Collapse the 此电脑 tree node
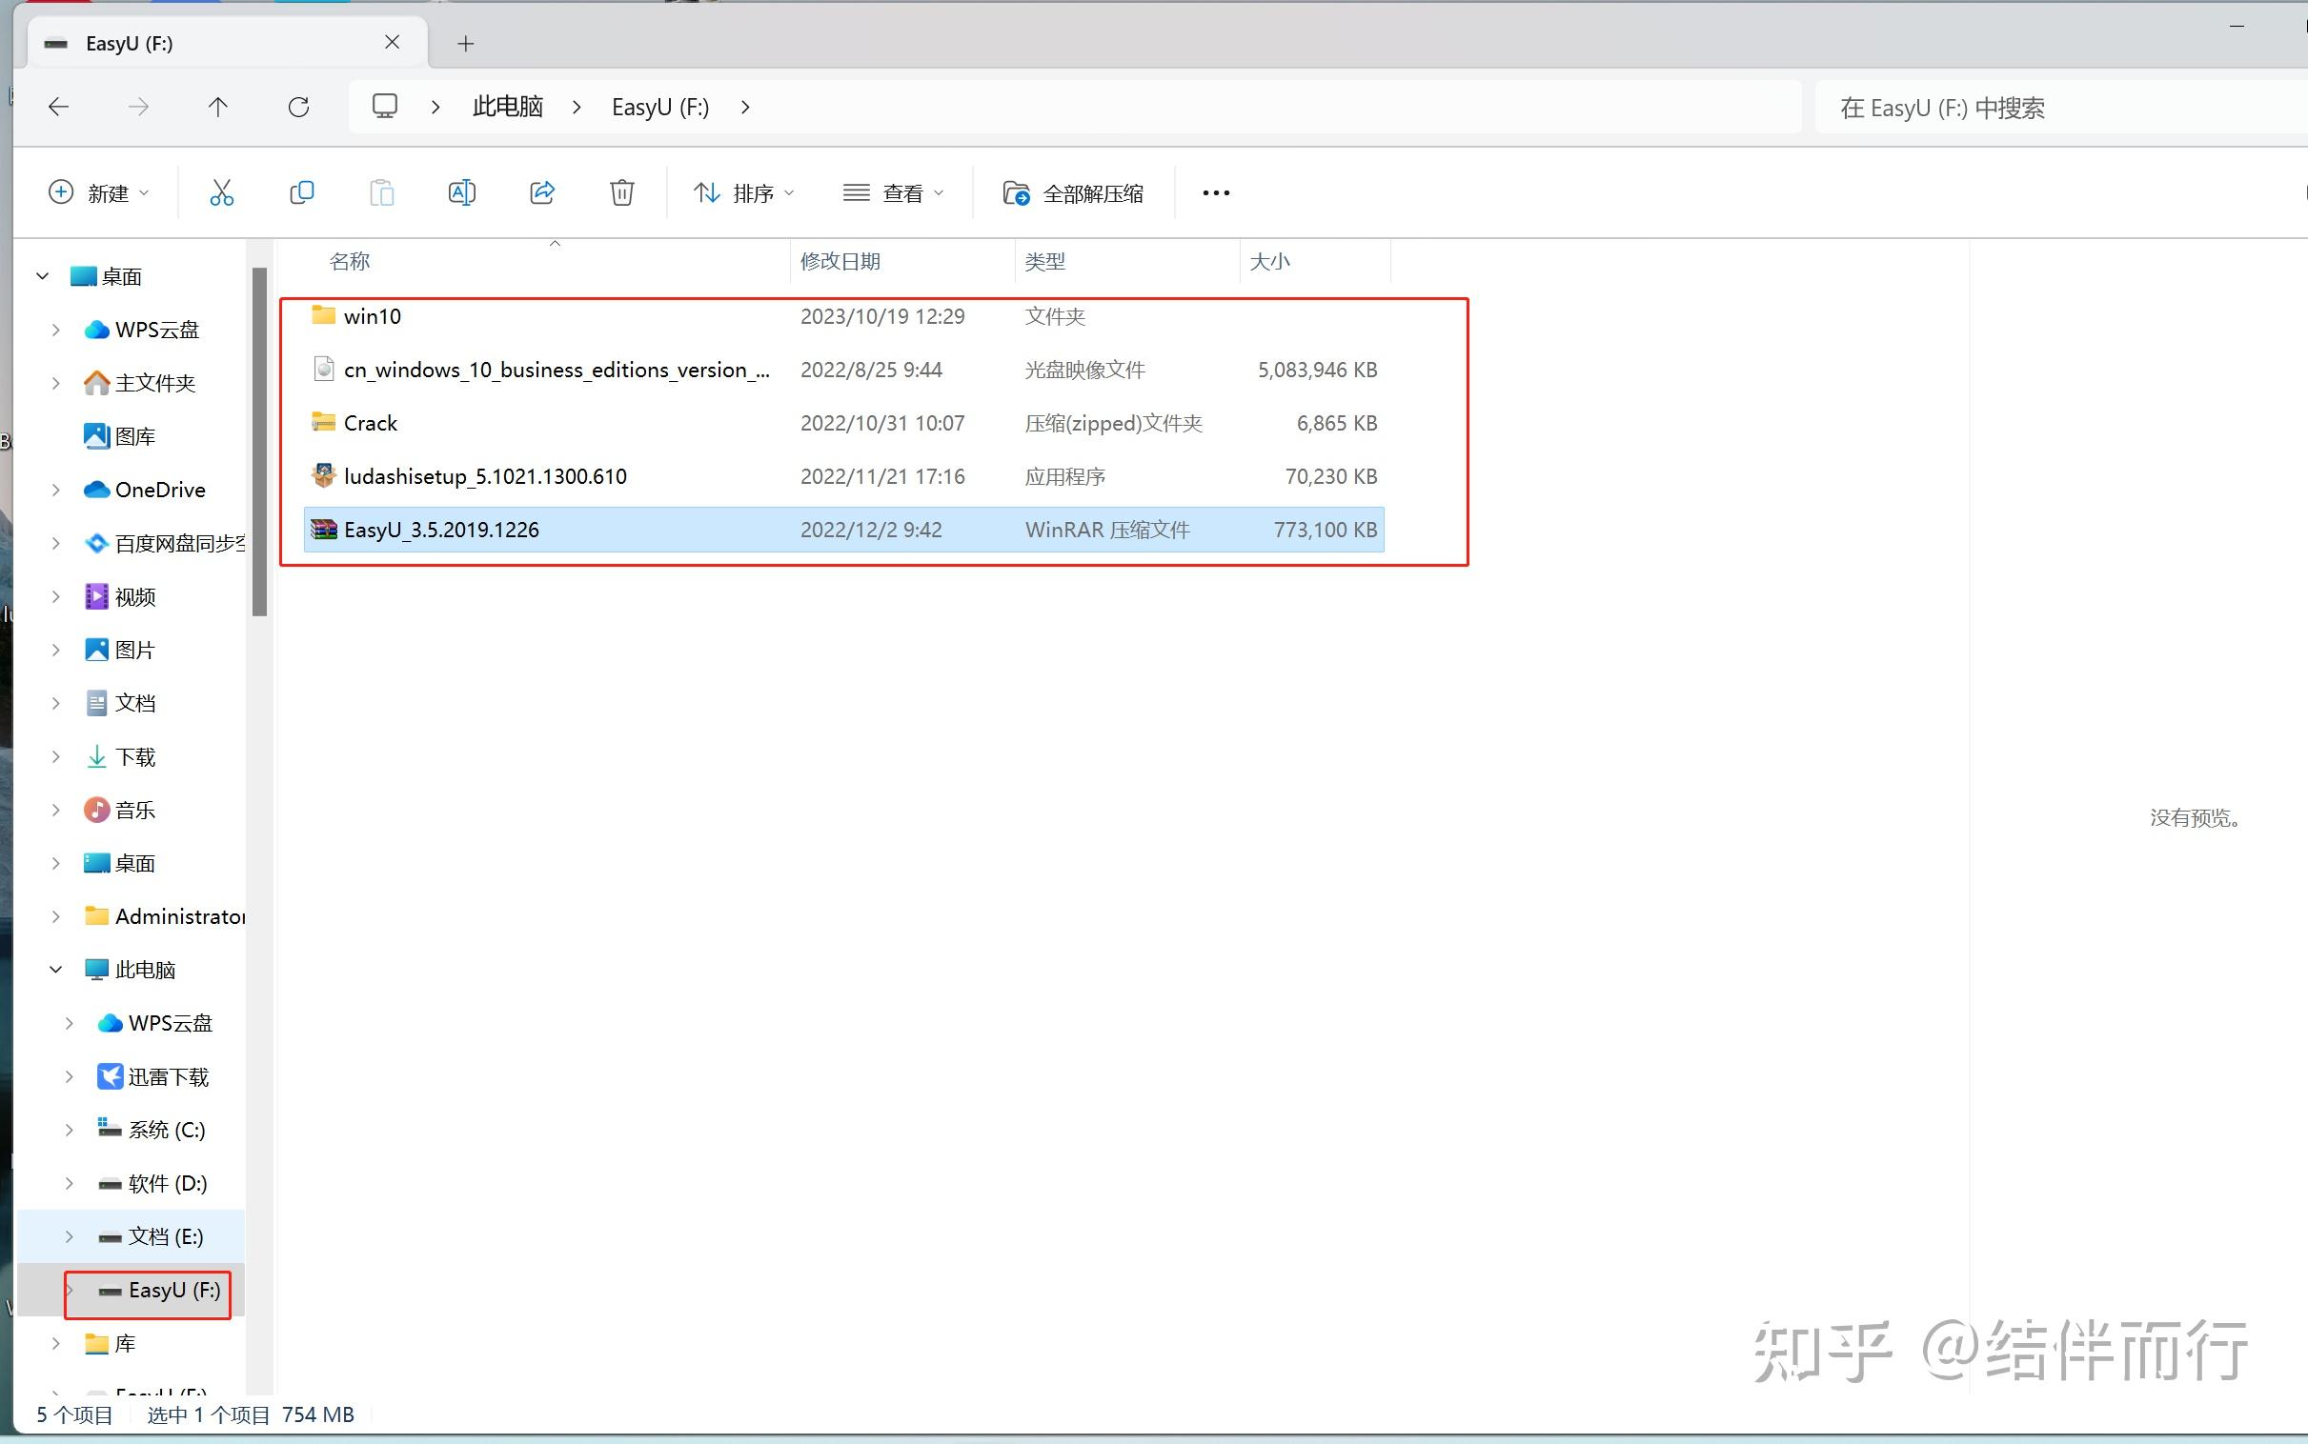The height and width of the screenshot is (1444, 2308). 55,970
